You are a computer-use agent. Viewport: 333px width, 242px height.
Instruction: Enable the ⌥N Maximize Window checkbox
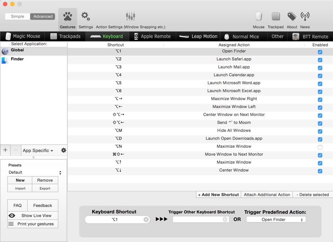320,147
